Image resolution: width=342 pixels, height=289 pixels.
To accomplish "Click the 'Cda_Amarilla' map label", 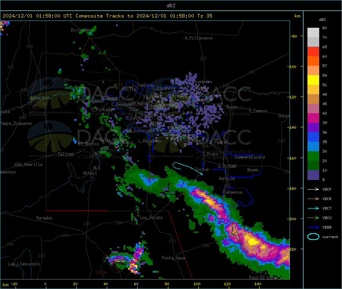I will [x=28, y=164].
